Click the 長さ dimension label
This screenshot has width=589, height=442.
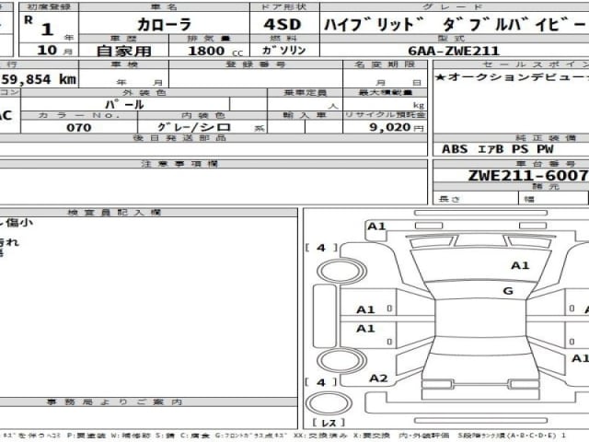click(449, 199)
